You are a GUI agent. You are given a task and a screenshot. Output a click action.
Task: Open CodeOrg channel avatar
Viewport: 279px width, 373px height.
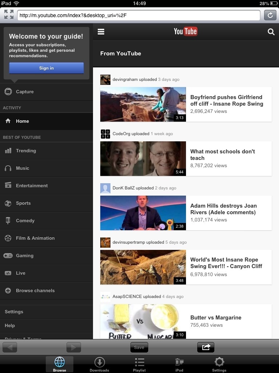(x=105, y=134)
